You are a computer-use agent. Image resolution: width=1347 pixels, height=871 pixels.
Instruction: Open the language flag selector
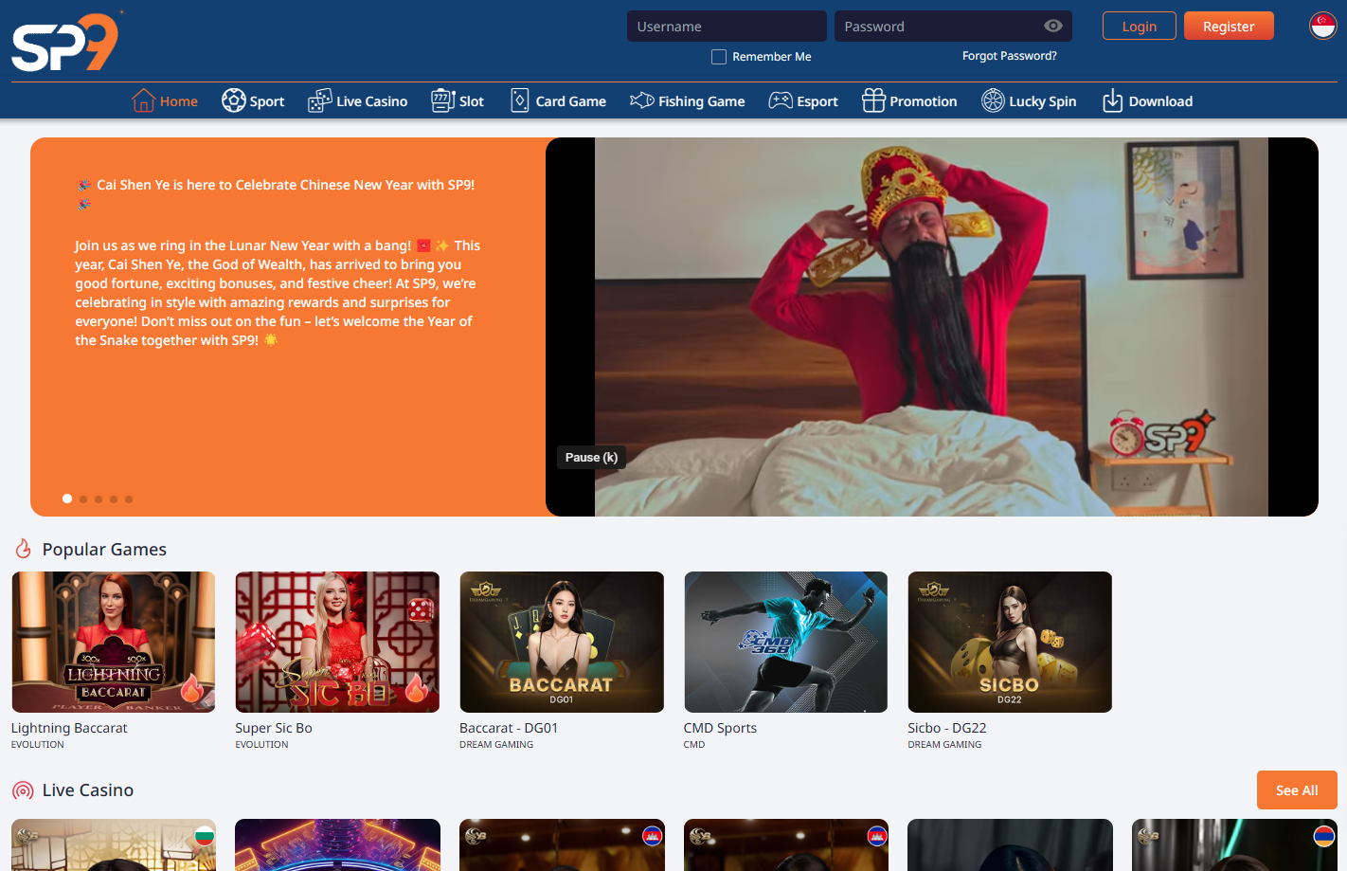click(x=1322, y=27)
